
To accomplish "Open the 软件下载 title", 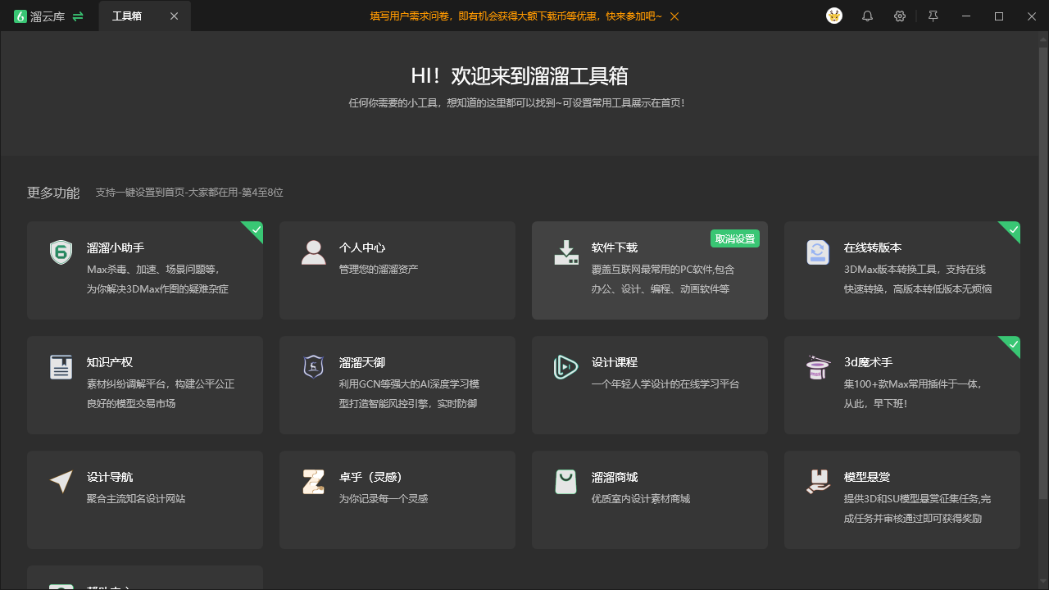I will pyautogui.click(x=615, y=247).
